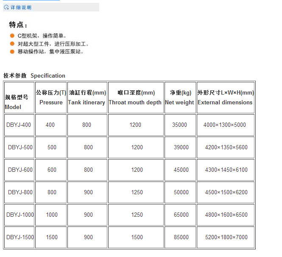Click the External dimensions column header
282x257 pixels.
[x=225, y=97]
